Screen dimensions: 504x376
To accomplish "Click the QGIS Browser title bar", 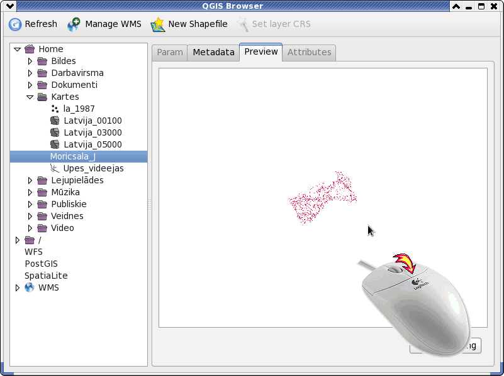I will point(232,6).
